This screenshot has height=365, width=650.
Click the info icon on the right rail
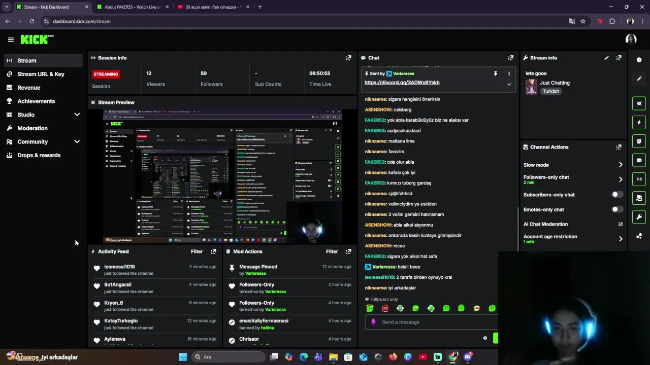point(639,60)
